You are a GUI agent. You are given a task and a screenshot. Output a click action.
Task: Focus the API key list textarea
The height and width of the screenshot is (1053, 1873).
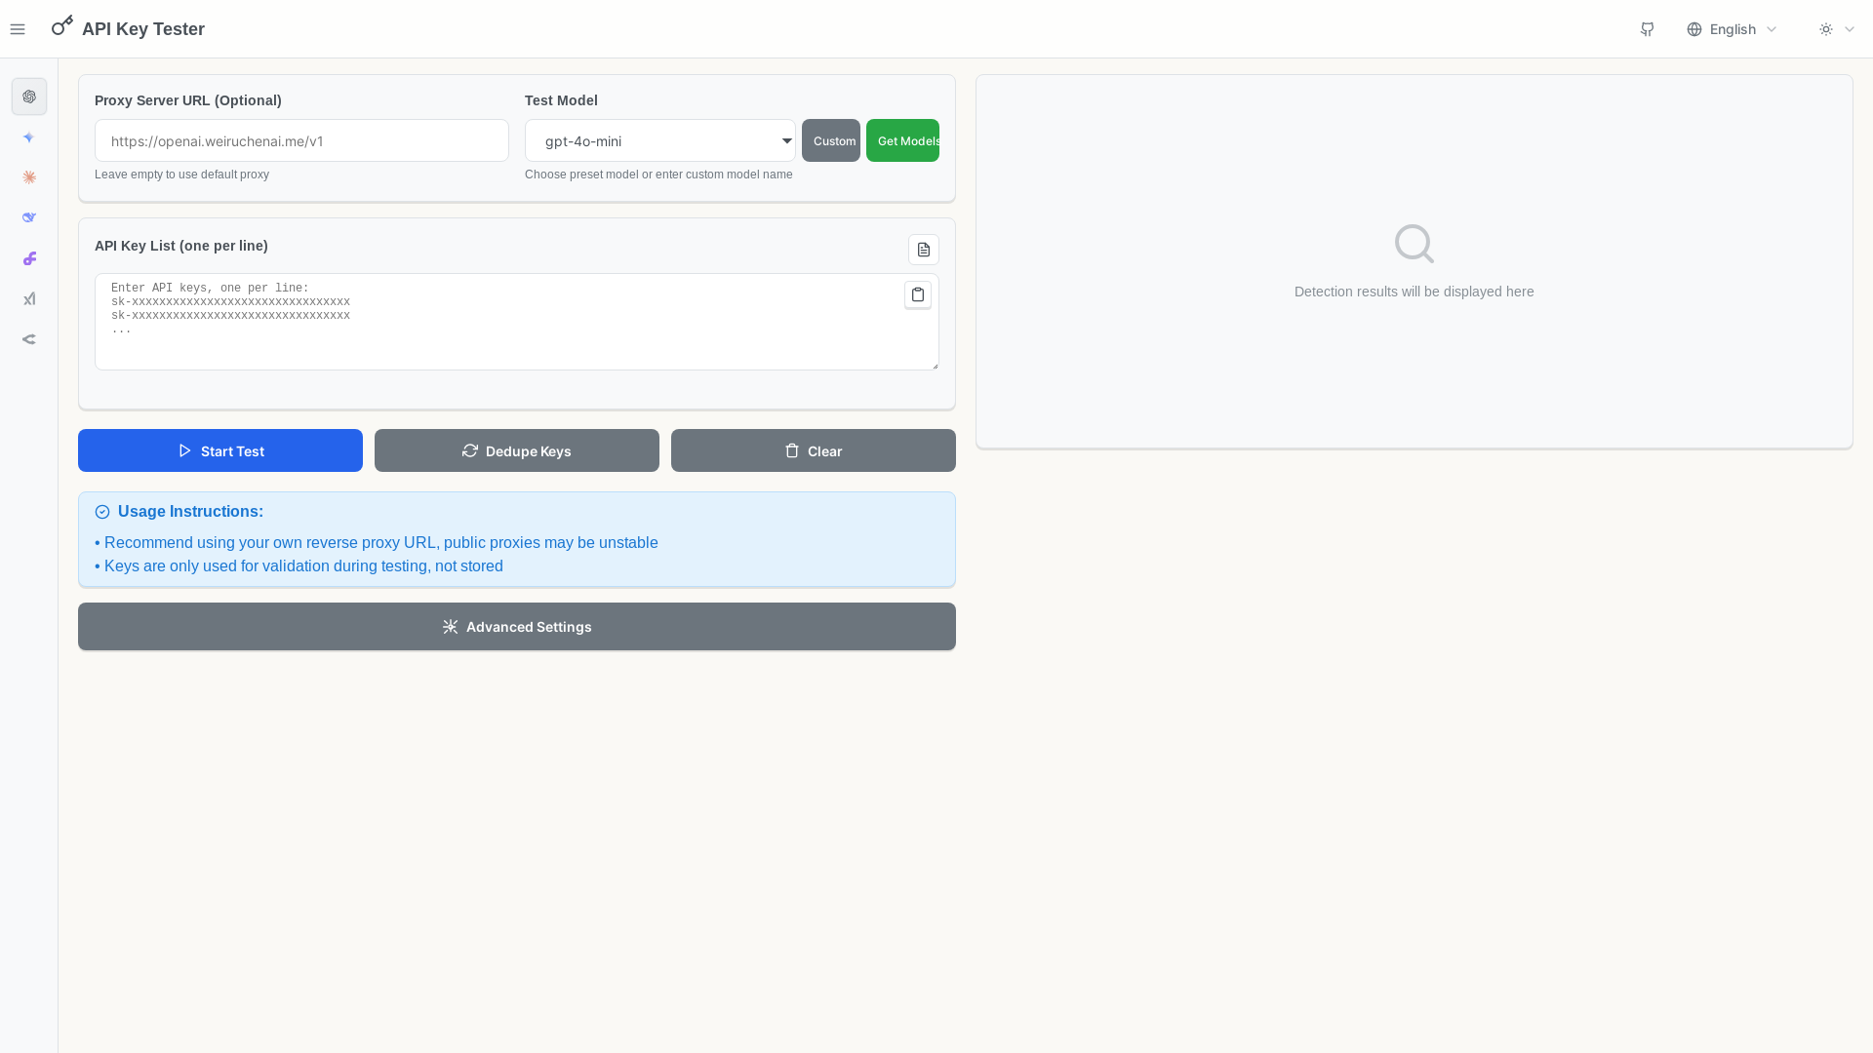click(517, 322)
